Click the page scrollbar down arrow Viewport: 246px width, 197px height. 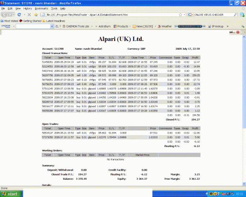(244, 184)
